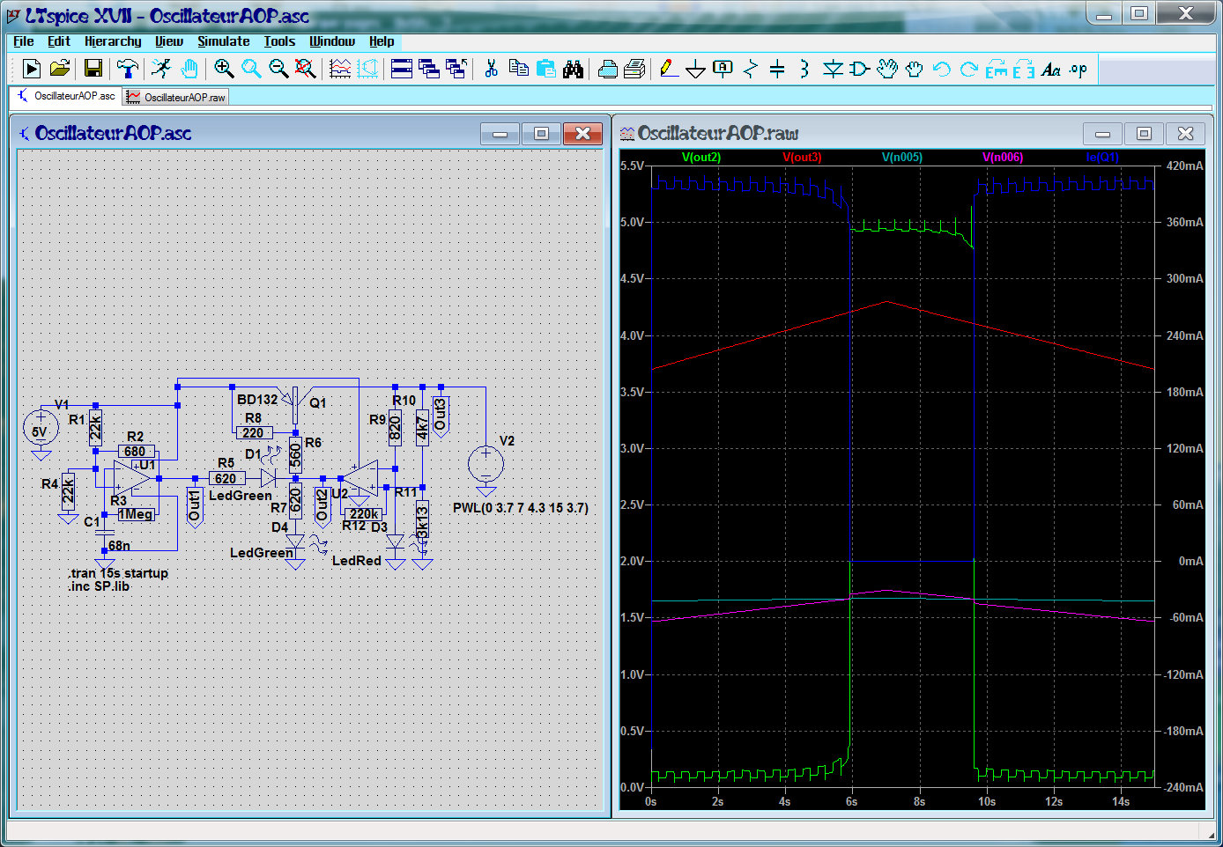Click the 5V source V1 symbol
This screenshot has width=1223, height=847.
[40, 429]
